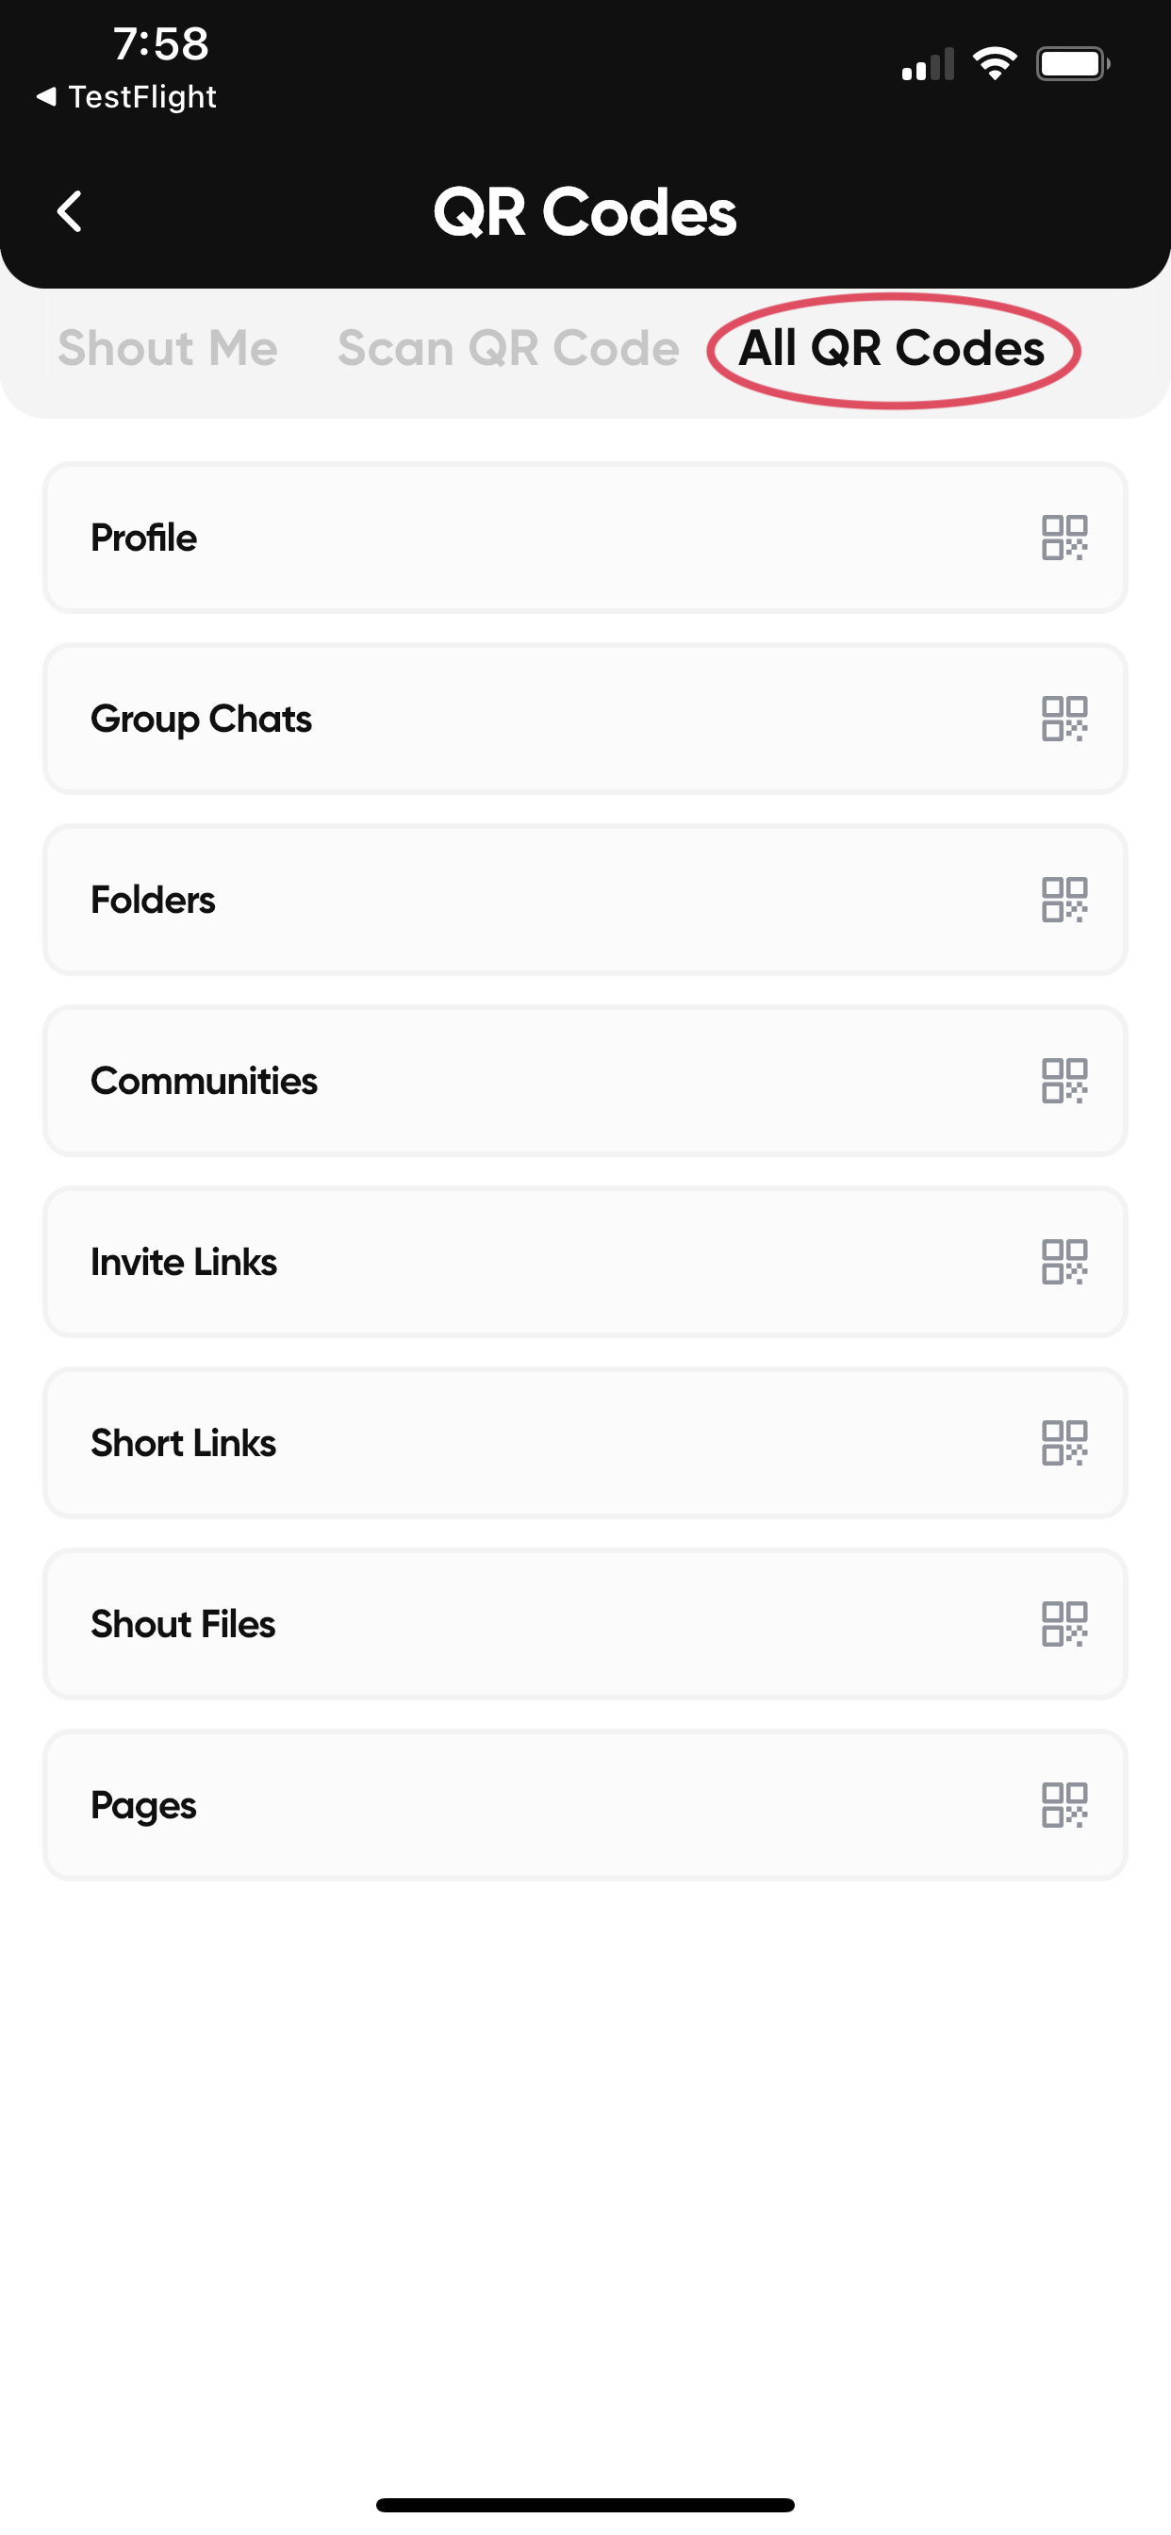
Task: Switch to the Shout Me tab
Action: tap(167, 348)
